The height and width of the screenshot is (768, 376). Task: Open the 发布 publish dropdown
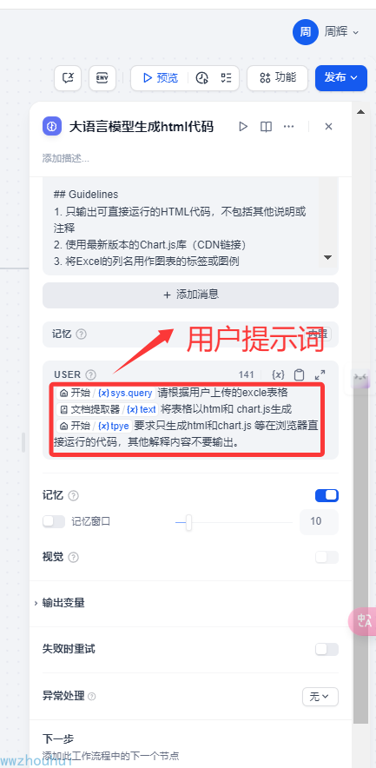(341, 78)
